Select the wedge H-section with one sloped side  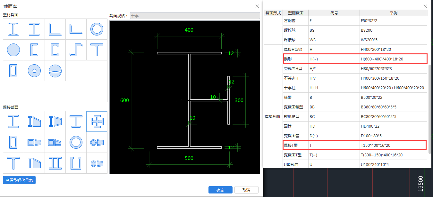pyautogui.click(x=34, y=122)
